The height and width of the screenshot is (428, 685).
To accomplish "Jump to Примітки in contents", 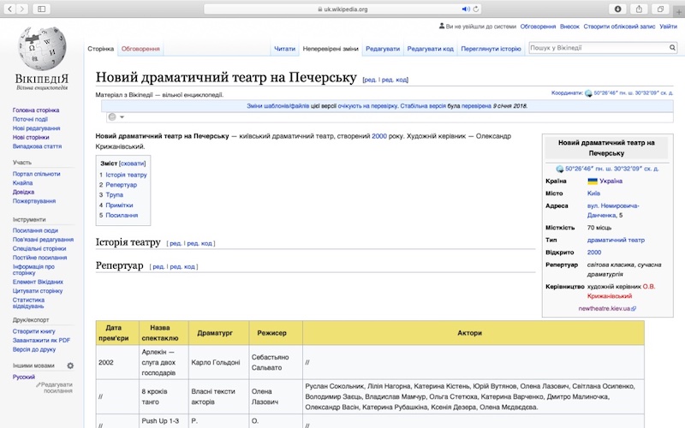I will point(119,205).
